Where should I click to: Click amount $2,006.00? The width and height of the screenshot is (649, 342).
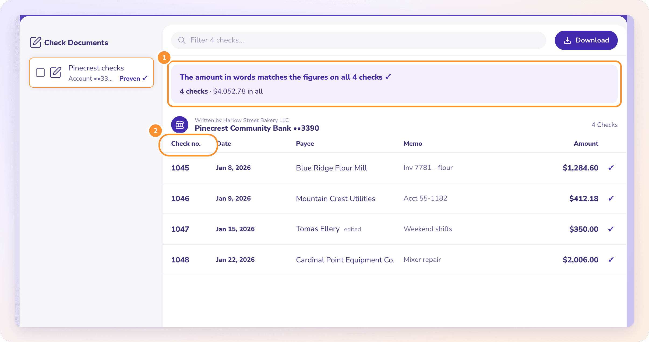pyautogui.click(x=580, y=260)
